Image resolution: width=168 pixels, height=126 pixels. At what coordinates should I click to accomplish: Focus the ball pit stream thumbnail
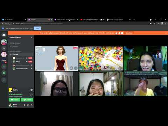(x=101, y=58)
